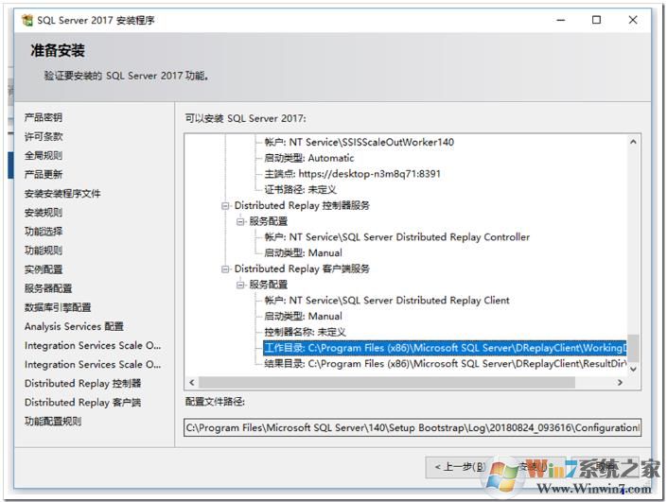Select the 产品密钥 step in sidebar
This screenshot has width=667, height=502.
pyautogui.click(x=44, y=117)
